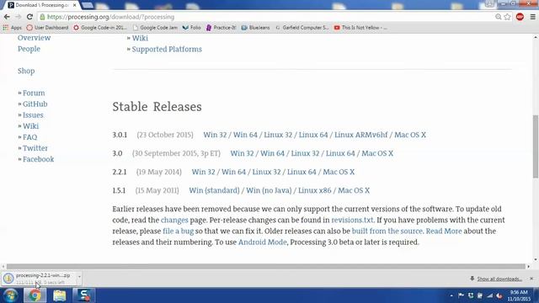Download 3.0.1 Mac OS X
539x303 pixels.
click(410, 135)
